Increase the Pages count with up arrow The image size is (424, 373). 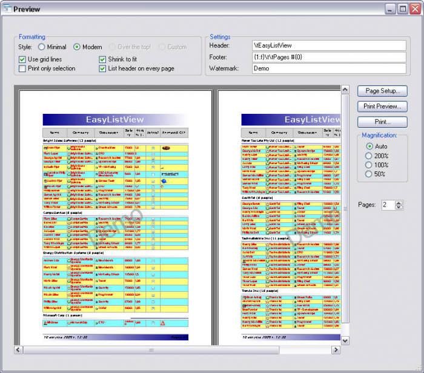coord(399,203)
